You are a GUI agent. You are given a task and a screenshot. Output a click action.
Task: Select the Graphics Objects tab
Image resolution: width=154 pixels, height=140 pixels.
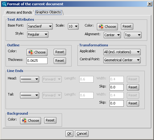[48, 12]
